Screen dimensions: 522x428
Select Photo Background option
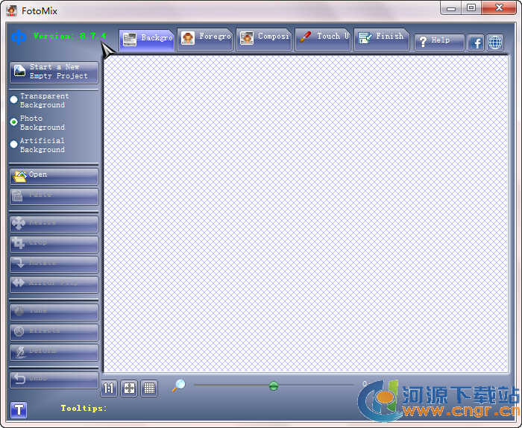(x=14, y=122)
